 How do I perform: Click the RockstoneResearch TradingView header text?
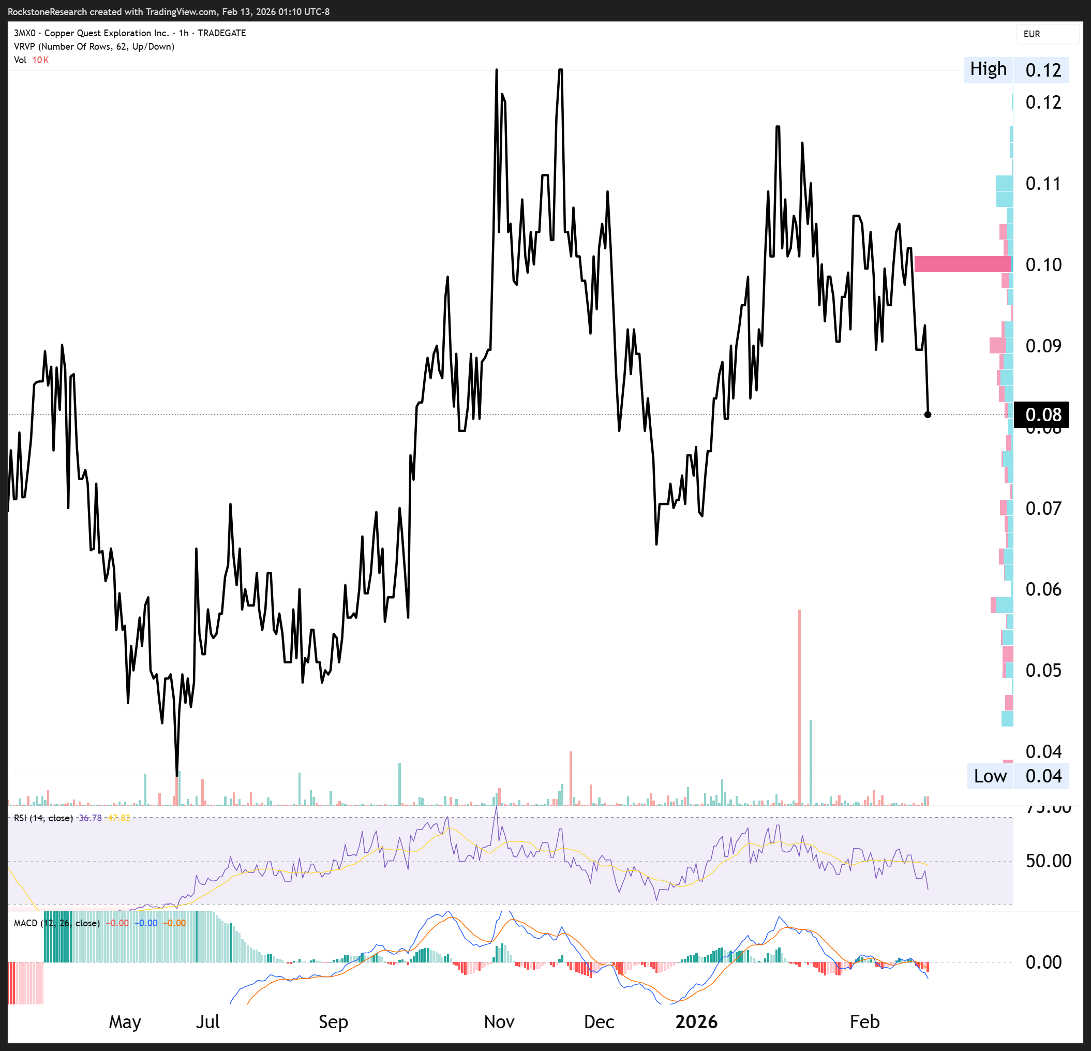click(x=168, y=12)
